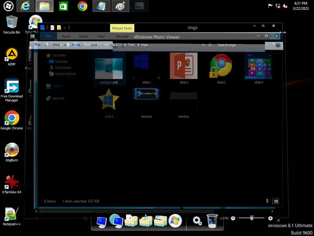Click the zoom slider handle

click(x=251, y=218)
